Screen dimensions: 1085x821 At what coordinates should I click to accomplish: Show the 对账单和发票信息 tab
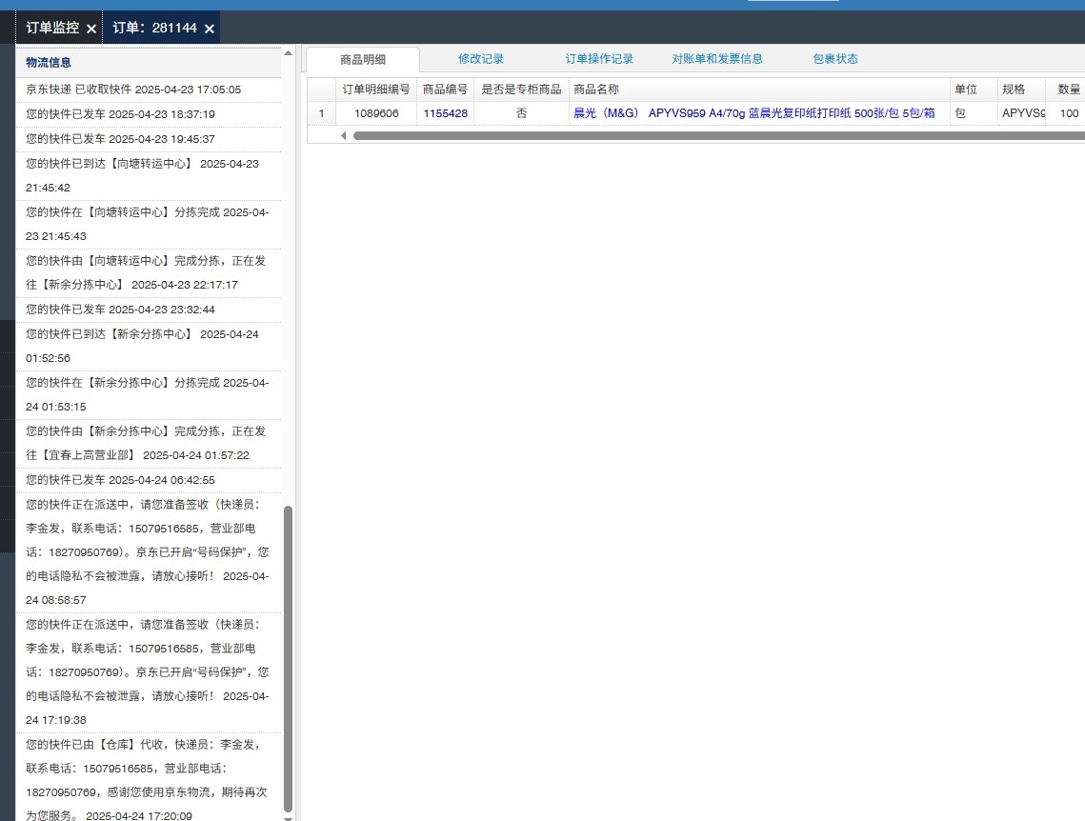point(717,59)
